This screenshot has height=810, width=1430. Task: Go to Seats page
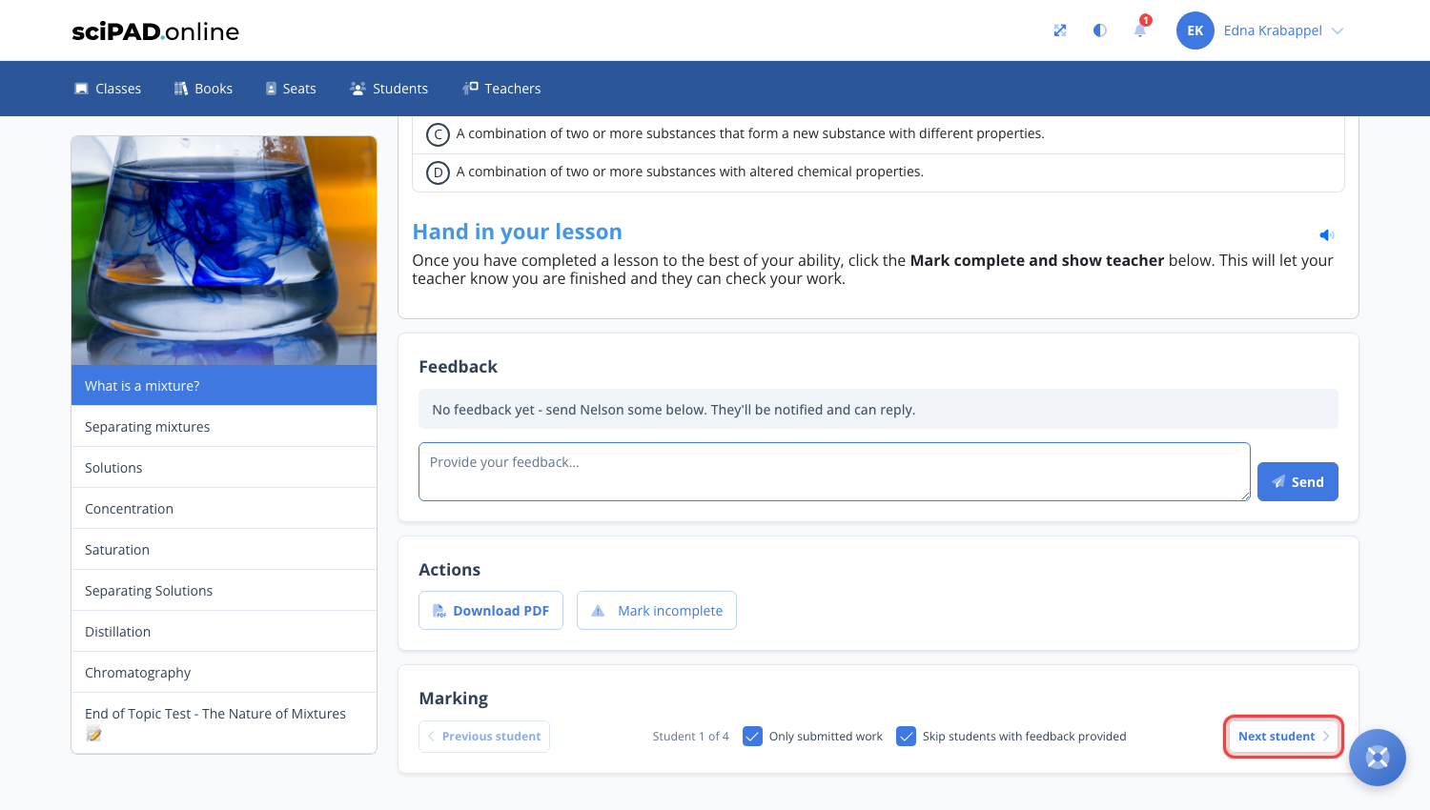291,89
